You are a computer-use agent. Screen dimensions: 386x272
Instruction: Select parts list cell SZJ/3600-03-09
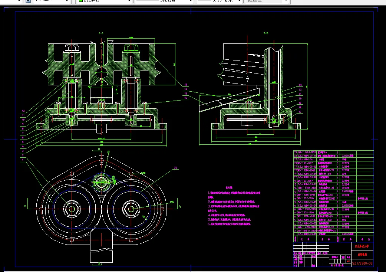click(307, 174)
